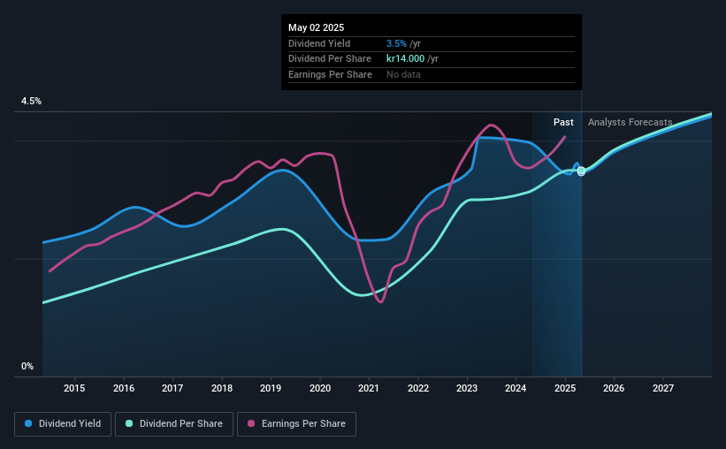Click the 2024 x-axis label
Viewport: 726px width, 449px height.
(x=516, y=388)
